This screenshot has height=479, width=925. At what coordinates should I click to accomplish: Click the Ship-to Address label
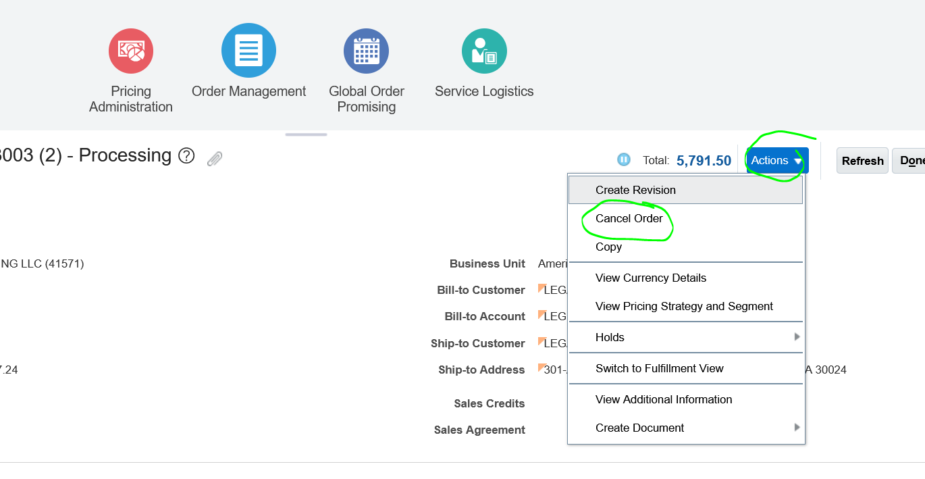click(481, 370)
